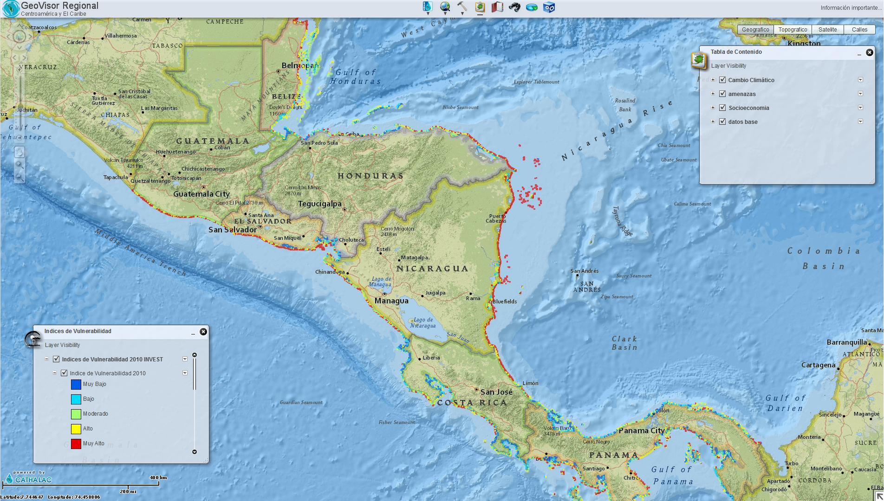Switch basemap to Satelite
Image resolution: width=884 pixels, height=501 pixels.
click(x=827, y=29)
